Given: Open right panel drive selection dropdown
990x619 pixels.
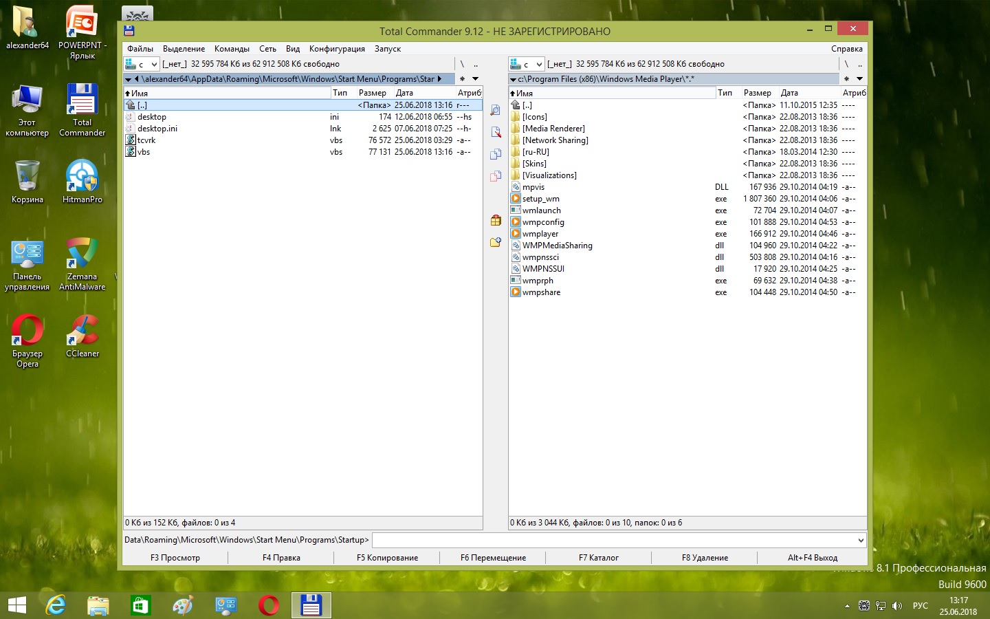Looking at the screenshot, I should click(527, 64).
